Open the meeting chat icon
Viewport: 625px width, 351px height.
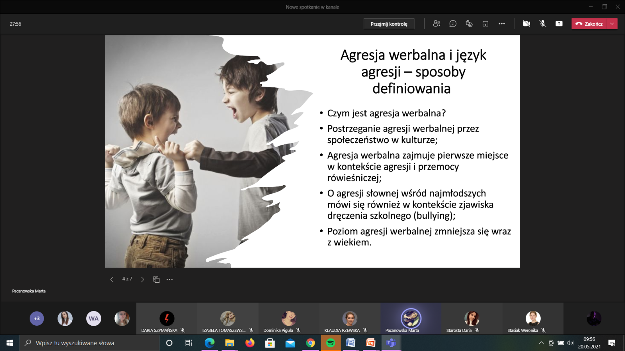[x=453, y=24]
